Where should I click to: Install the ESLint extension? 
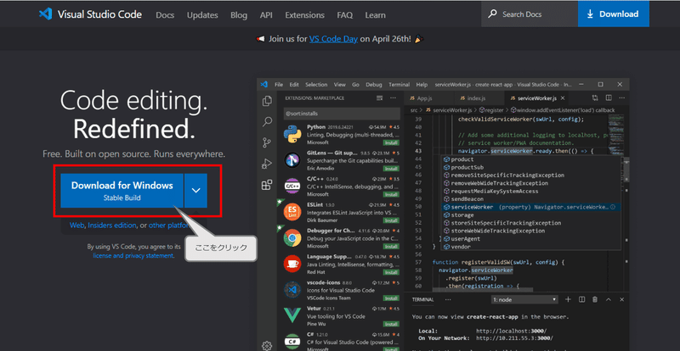[391, 220]
